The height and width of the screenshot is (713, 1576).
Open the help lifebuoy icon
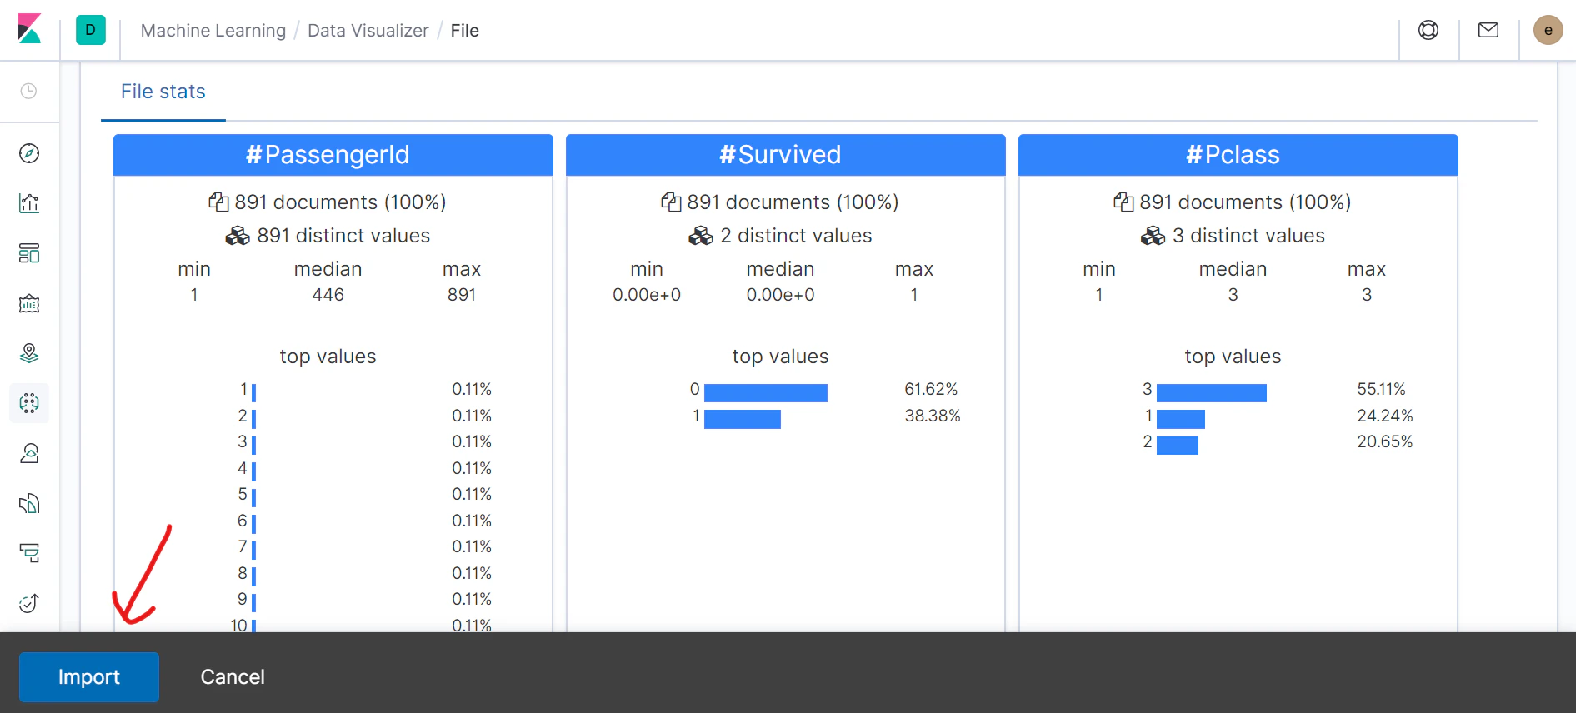coord(1428,30)
